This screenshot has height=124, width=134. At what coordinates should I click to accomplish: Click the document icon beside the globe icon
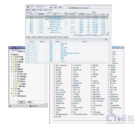[x=38, y=7]
